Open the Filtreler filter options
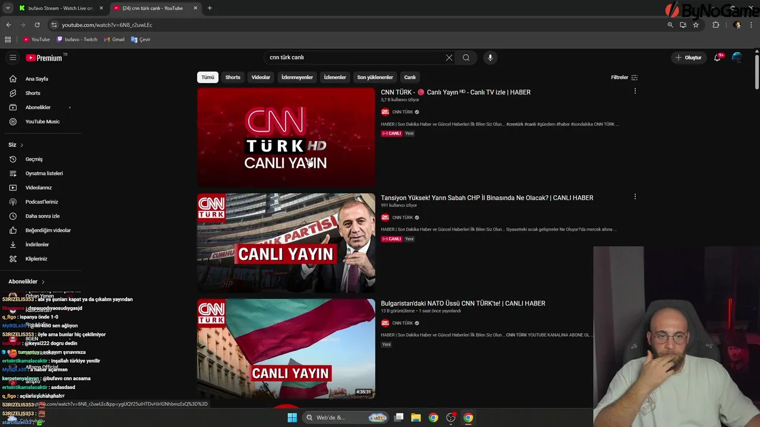Viewport: 760px width, 427px height. (624, 77)
